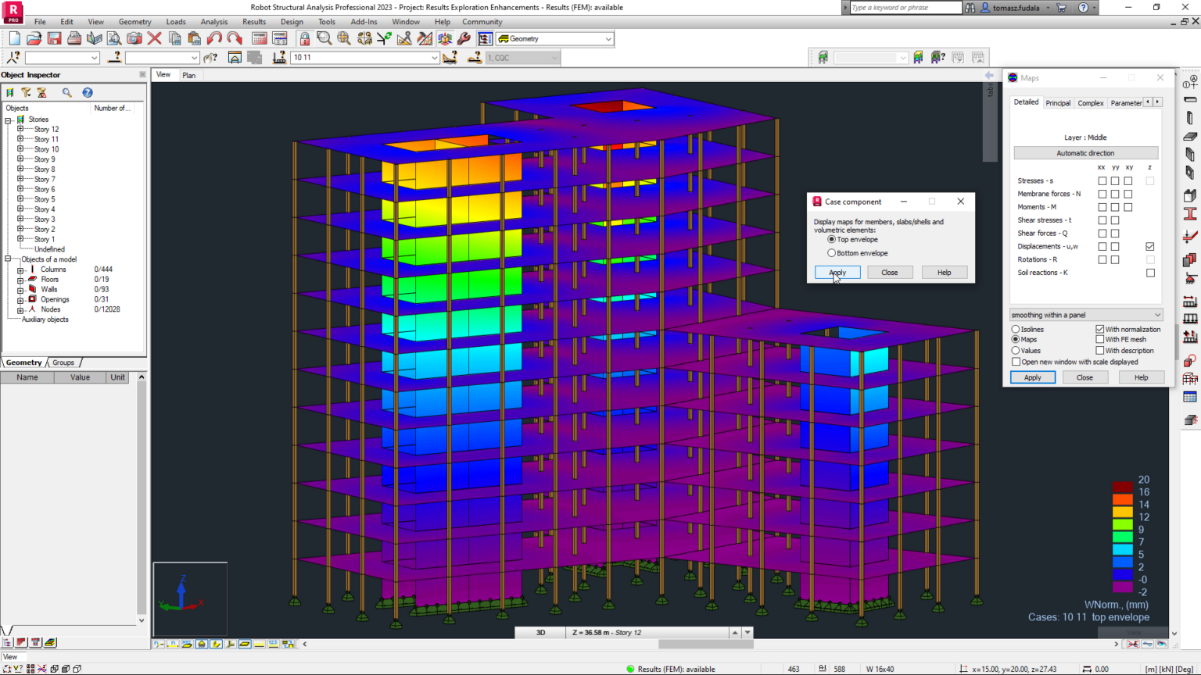Open the Display layers icon near Geometry dropdown
The width and height of the screenshot is (1201, 675).
pos(484,38)
